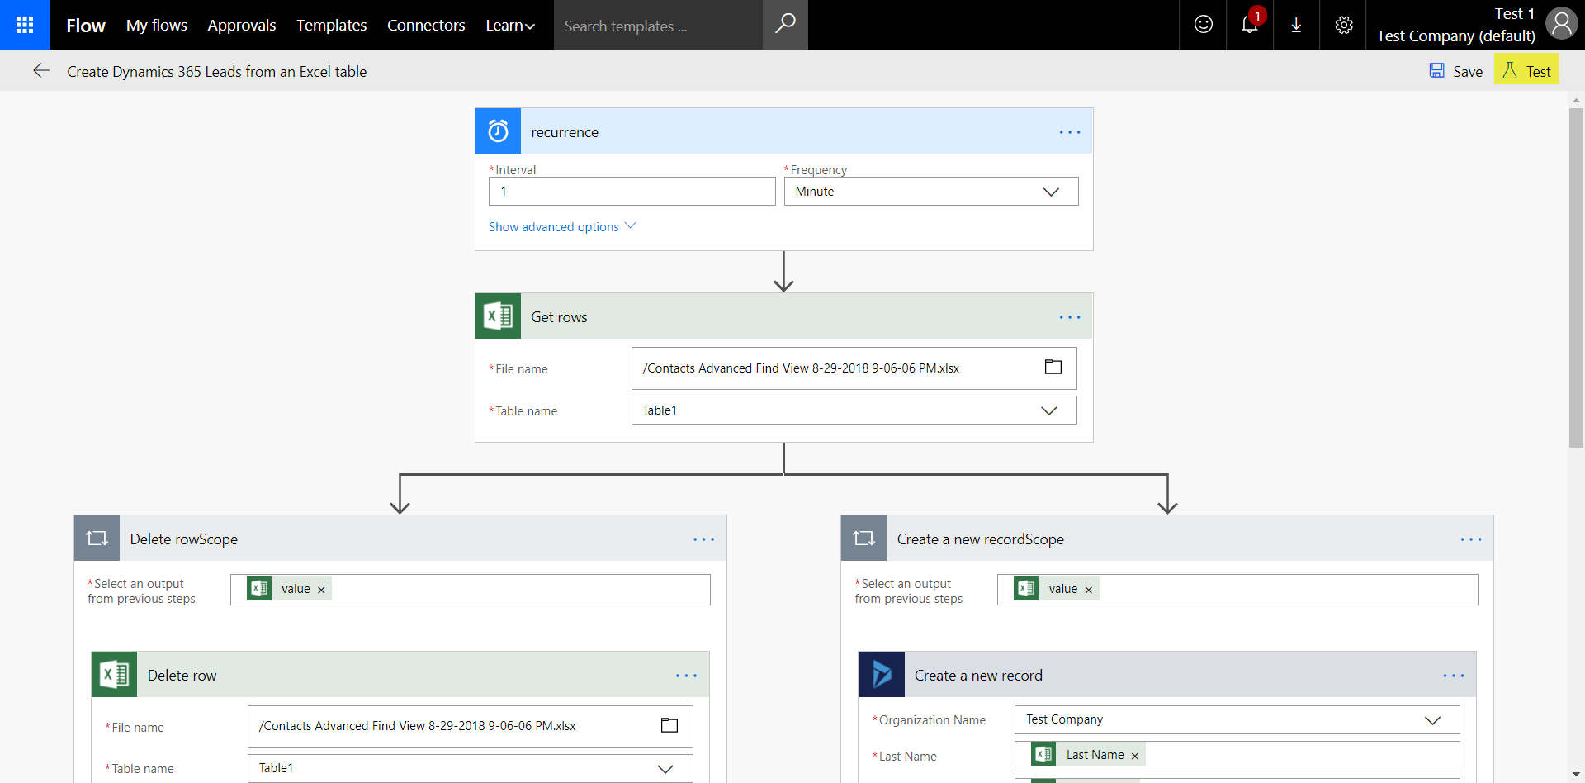
Task: Click the Get rows Excel icon
Action: [498, 316]
